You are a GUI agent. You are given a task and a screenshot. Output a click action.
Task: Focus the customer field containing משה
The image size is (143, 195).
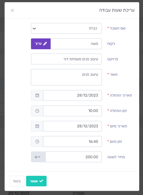(76, 44)
